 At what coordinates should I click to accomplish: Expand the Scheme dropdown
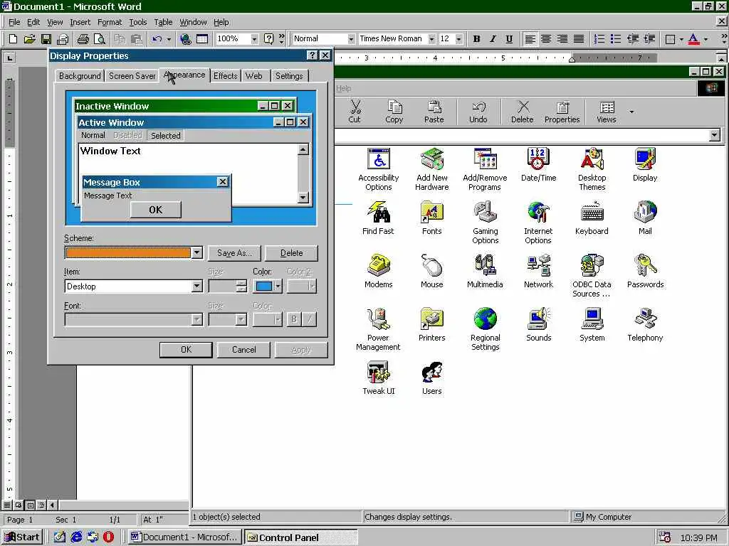click(x=197, y=252)
